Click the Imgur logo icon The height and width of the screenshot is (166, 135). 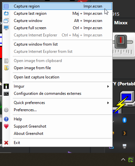[x=6, y=86]
